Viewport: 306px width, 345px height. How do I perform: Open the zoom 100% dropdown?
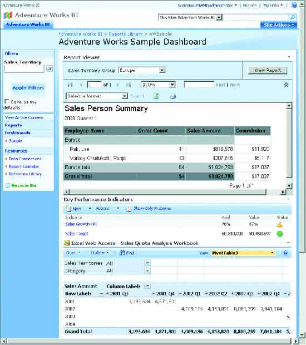[172, 85]
